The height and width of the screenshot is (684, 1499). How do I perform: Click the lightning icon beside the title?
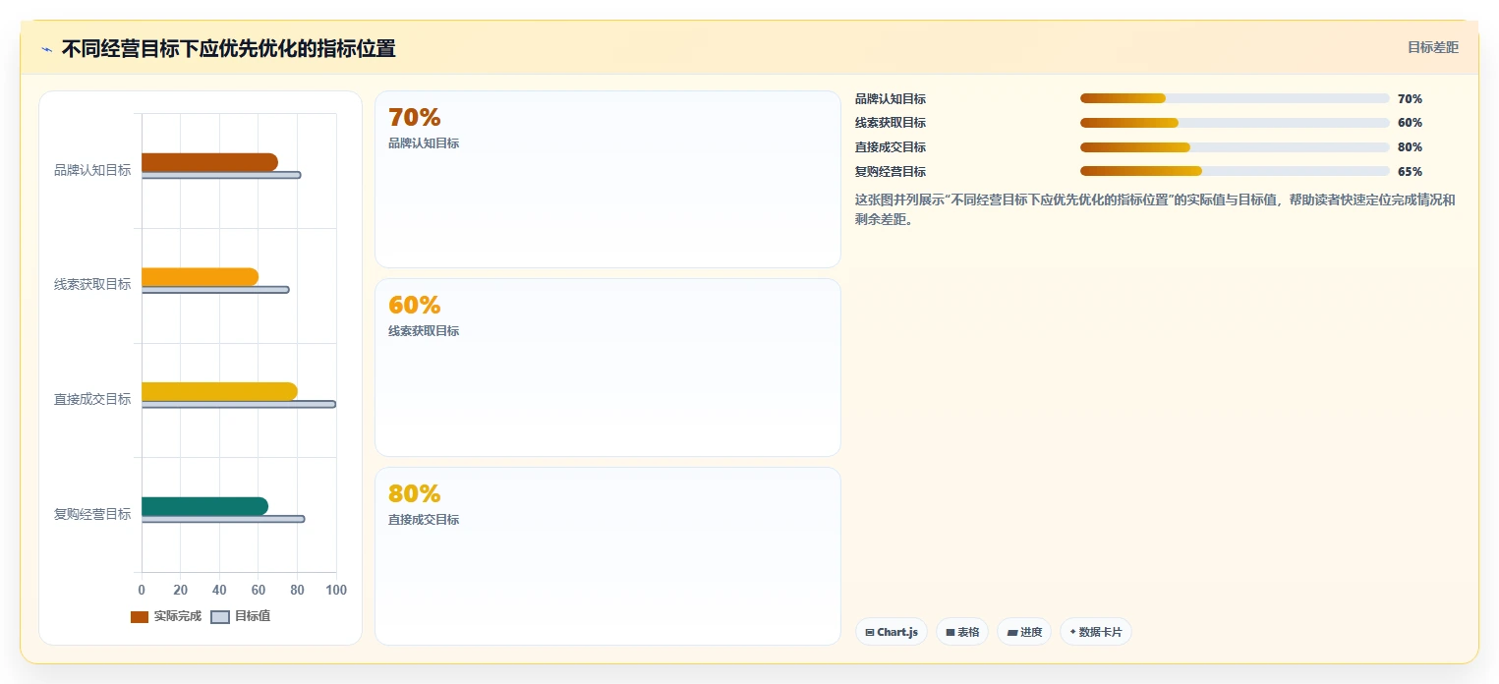click(46, 49)
